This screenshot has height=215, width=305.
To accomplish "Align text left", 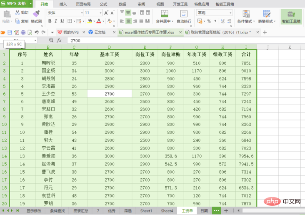I will [x=122, y=21].
